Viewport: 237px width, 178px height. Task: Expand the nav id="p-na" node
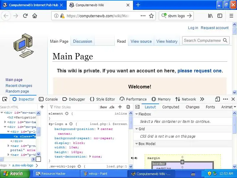pyautogui.click(x=9, y=146)
